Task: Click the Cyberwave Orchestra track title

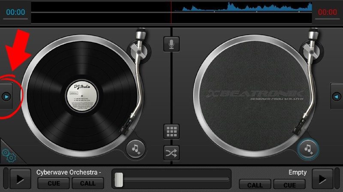Action: pyautogui.click(x=69, y=172)
